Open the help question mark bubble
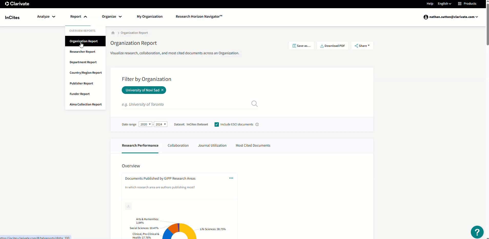This screenshot has width=489, height=239. [x=477, y=232]
